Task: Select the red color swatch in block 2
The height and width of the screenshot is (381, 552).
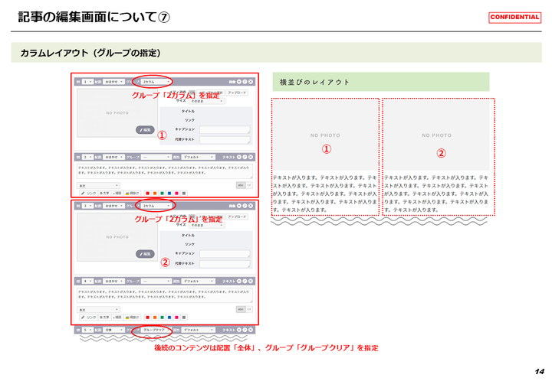Action: pyautogui.click(x=147, y=193)
